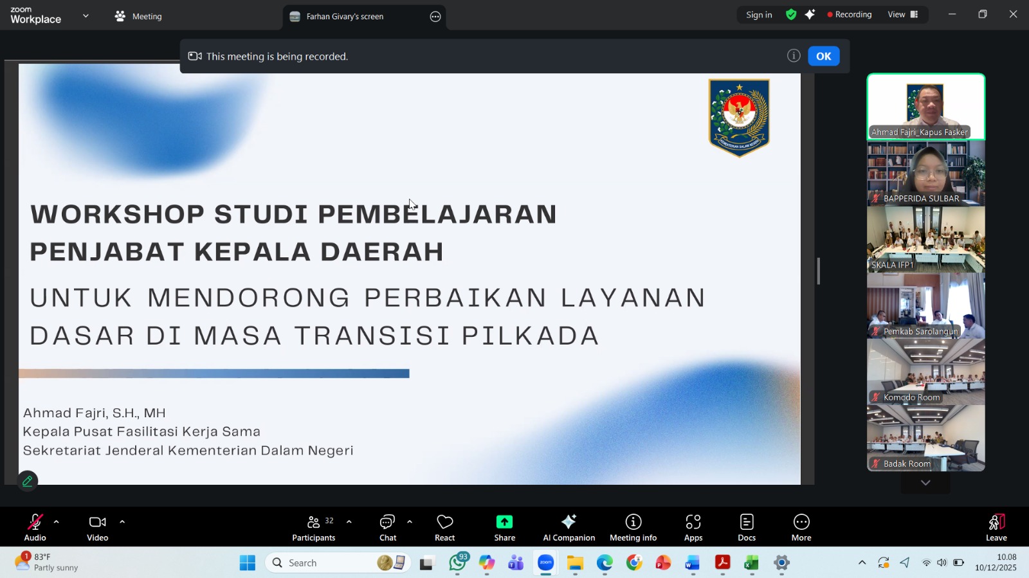This screenshot has width=1029, height=578.
Task: Expand the audio options arrow
Action: pyautogui.click(x=57, y=522)
